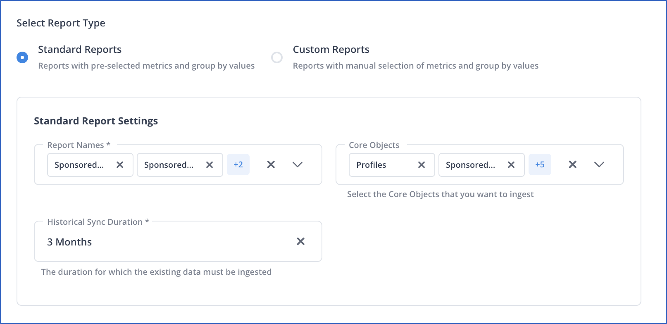Clear all selected Core Objects

(573, 164)
